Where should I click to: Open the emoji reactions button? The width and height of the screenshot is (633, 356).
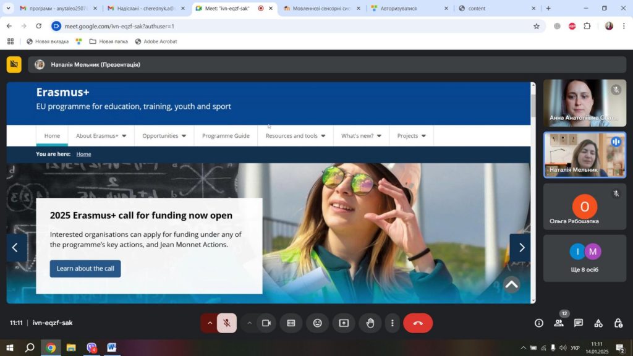tap(317, 323)
